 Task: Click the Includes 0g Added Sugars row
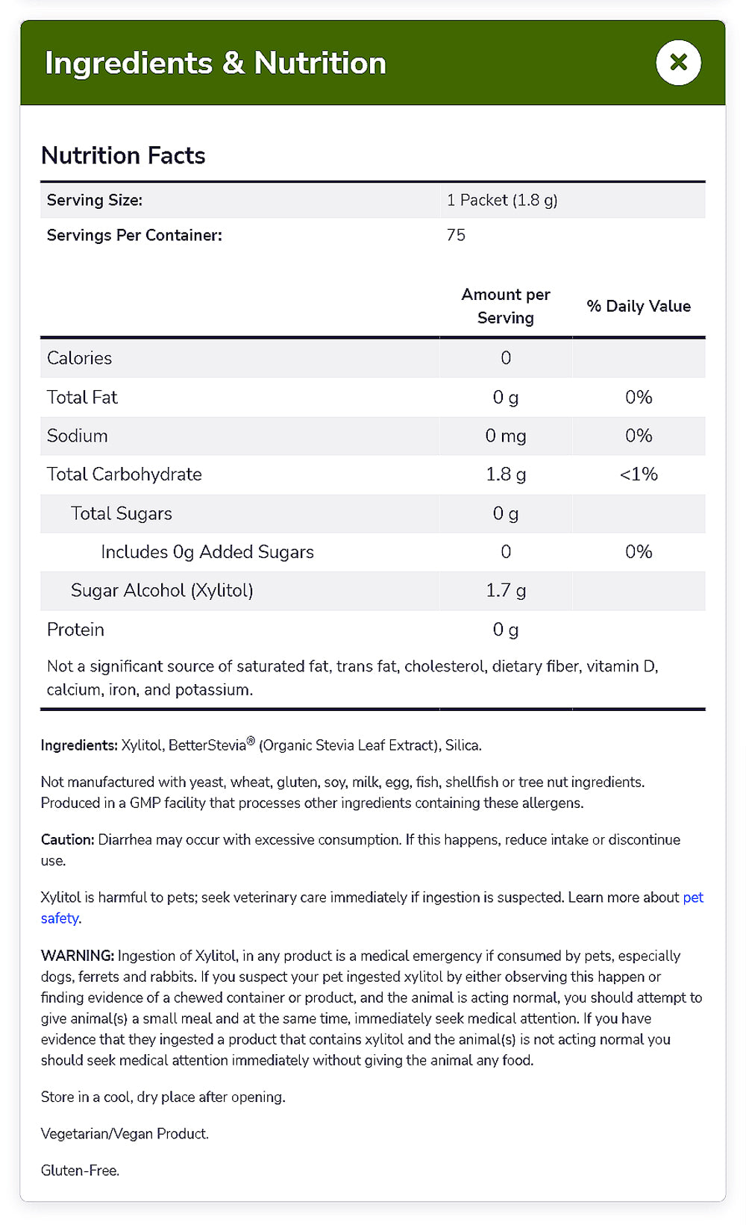[x=373, y=552]
